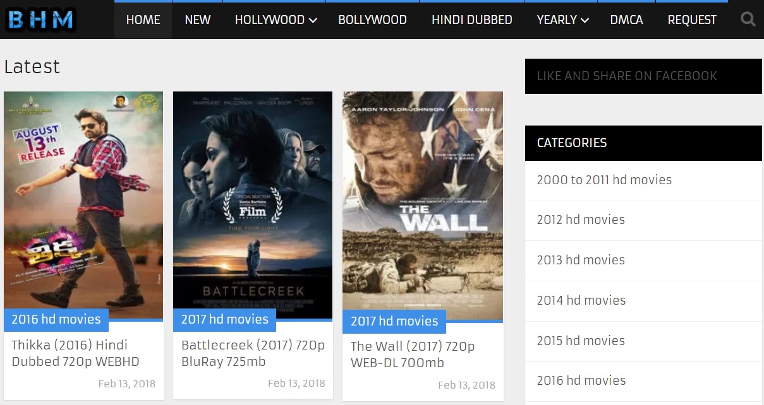Expand the Hollywood dropdown menu
The height and width of the screenshot is (405, 764).
(276, 20)
